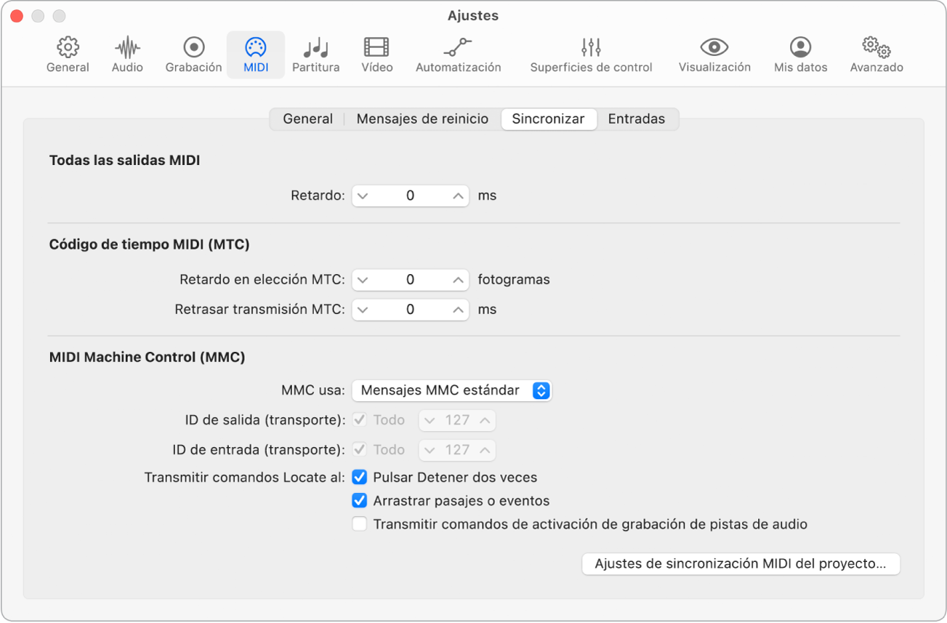The image size is (947, 623).
Task: Enable transmitir comandos de activación de grabación
Action: pos(360,524)
